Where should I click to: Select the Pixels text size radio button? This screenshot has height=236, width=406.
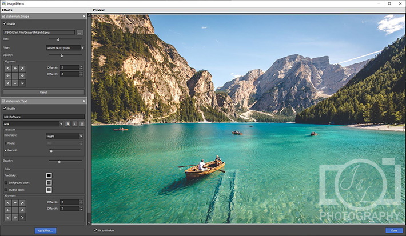5,143
